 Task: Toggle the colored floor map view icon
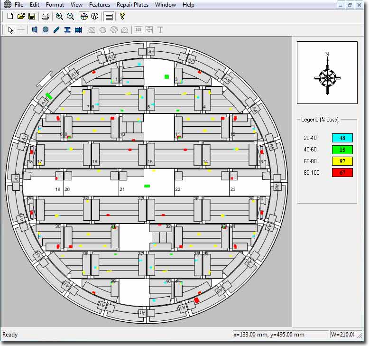[84, 16]
